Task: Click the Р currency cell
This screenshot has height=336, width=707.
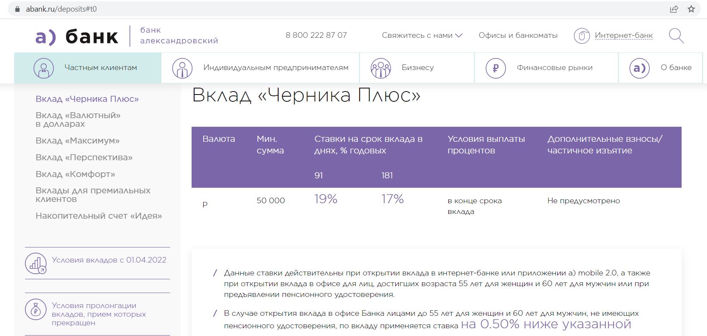Action: [205, 205]
